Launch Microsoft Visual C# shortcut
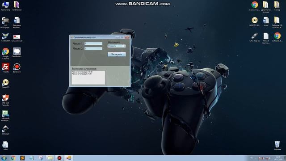 (x=5, y=116)
